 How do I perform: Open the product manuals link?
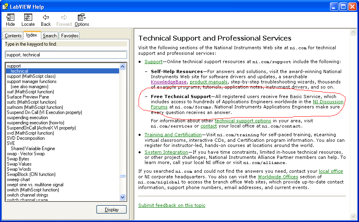tap(208, 82)
